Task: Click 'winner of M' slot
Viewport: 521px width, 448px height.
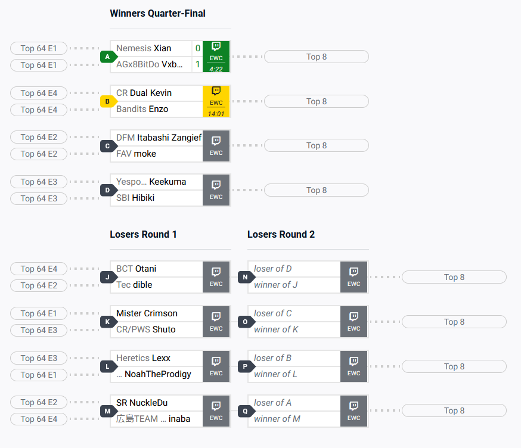Action: (277, 419)
